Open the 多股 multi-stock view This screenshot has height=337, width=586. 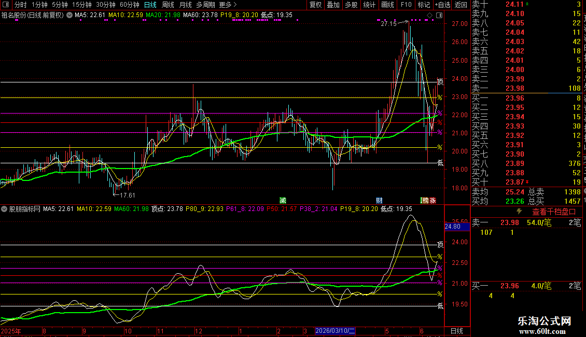(351, 5)
